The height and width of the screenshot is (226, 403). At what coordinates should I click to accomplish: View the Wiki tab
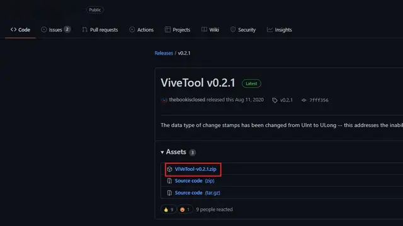(210, 30)
